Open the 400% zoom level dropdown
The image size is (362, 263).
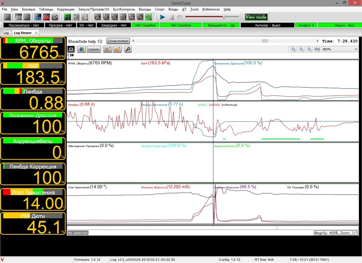pyautogui.click(x=340, y=49)
